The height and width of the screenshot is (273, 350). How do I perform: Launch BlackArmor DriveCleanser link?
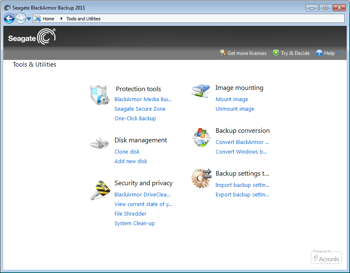[142, 195]
